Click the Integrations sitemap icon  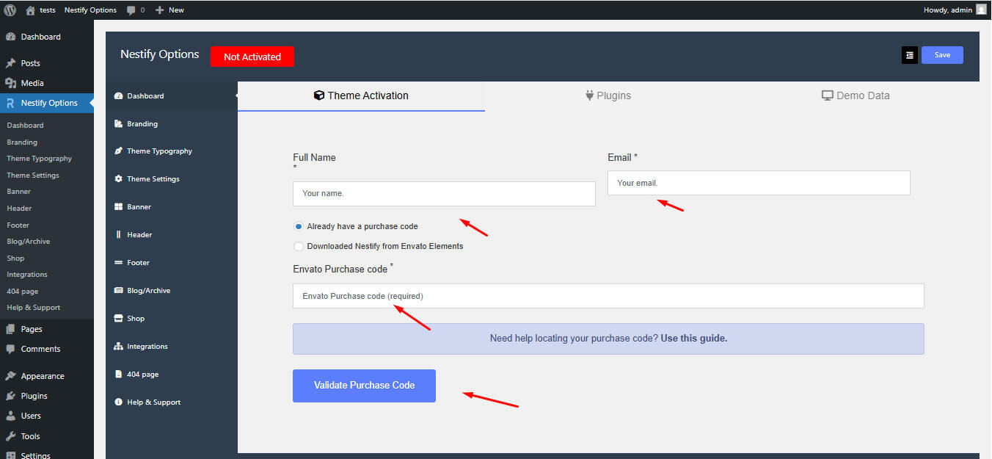(119, 347)
